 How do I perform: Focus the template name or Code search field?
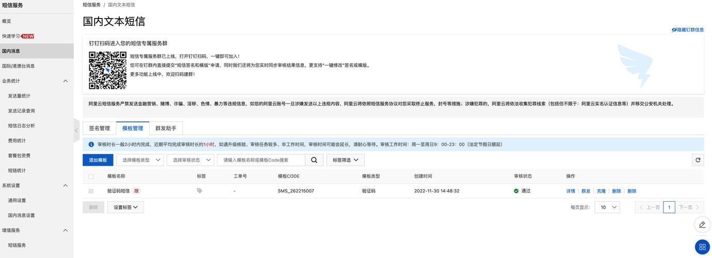tap(261, 160)
